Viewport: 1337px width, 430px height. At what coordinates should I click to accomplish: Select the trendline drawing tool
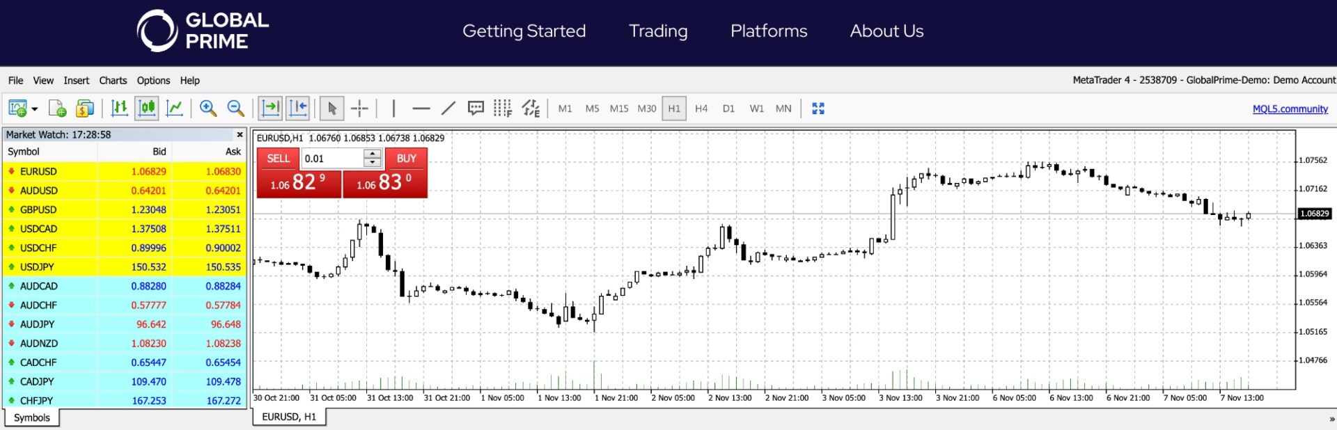coord(448,108)
